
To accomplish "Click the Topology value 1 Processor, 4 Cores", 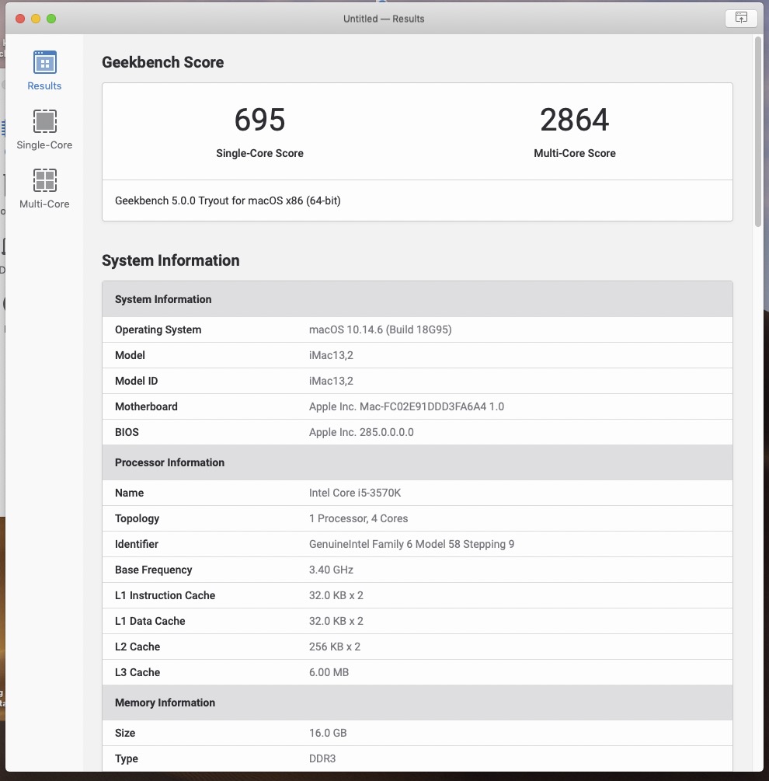I will click(x=358, y=518).
